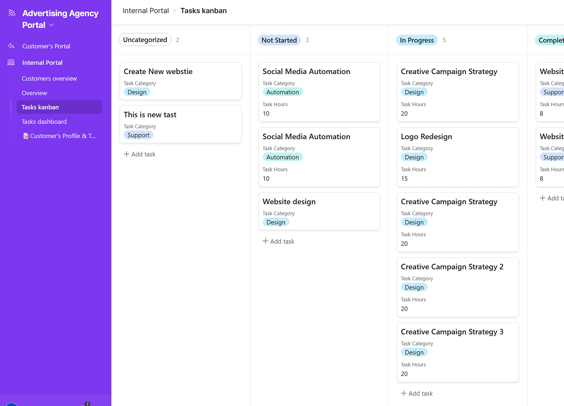Open Tasks dashboard in the sidebar
This screenshot has width=564, height=406.
click(x=44, y=122)
